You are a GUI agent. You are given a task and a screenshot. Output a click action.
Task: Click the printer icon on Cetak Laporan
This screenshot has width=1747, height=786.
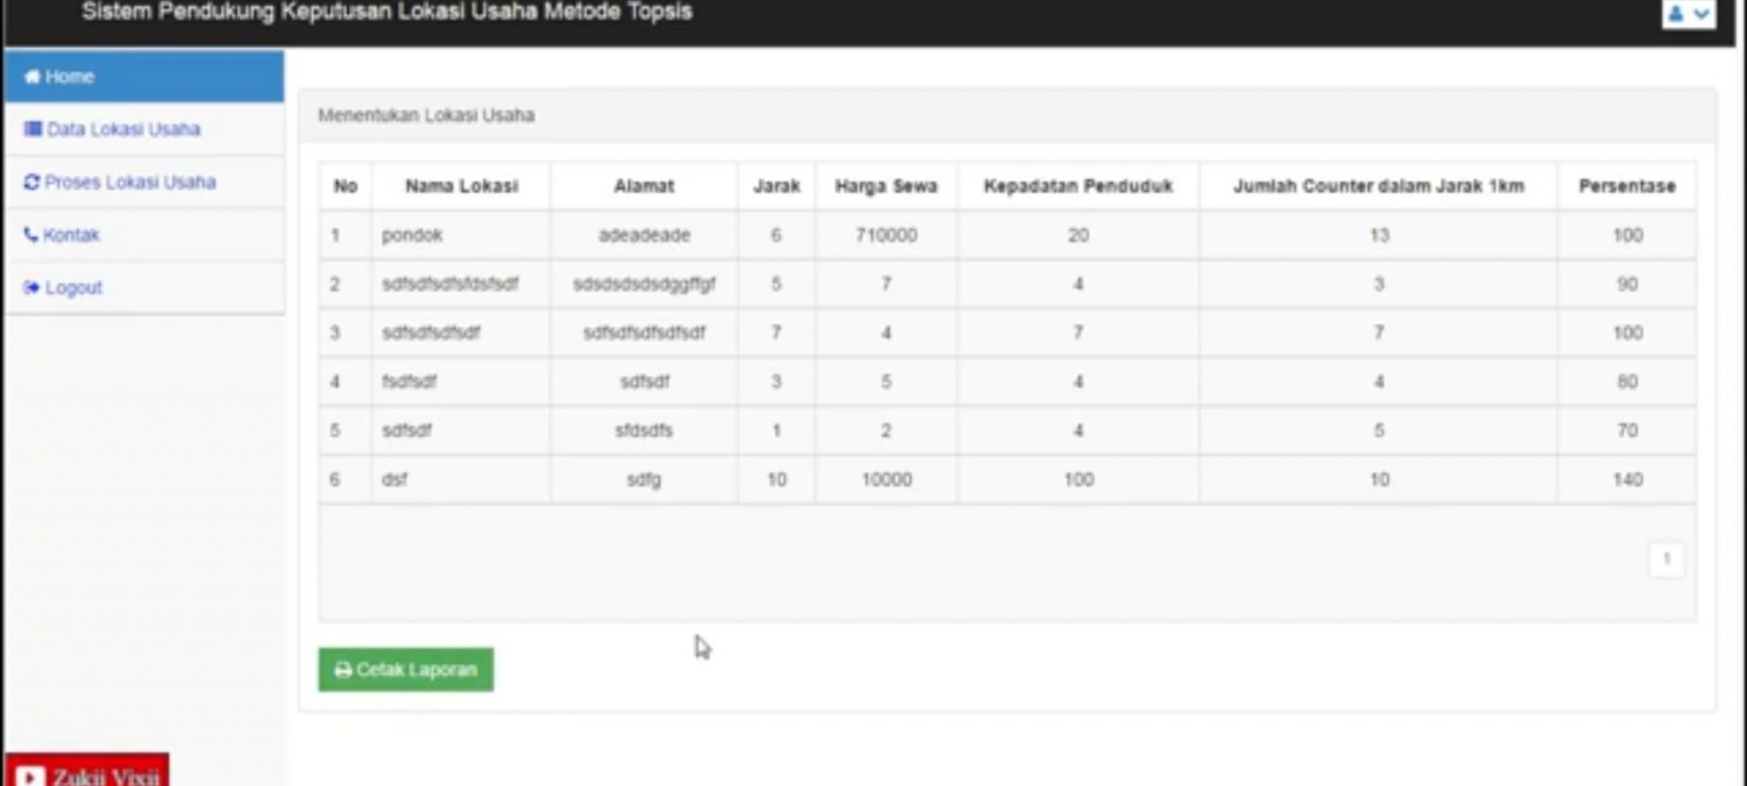pyautogui.click(x=344, y=670)
